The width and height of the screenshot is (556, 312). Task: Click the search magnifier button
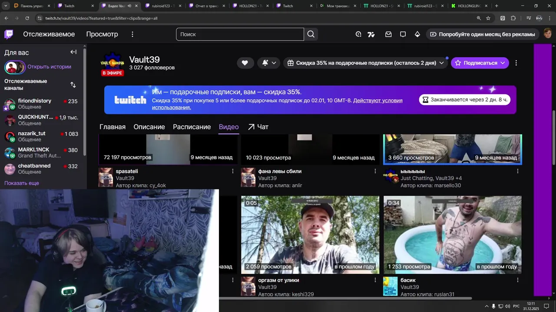[x=311, y=34]
